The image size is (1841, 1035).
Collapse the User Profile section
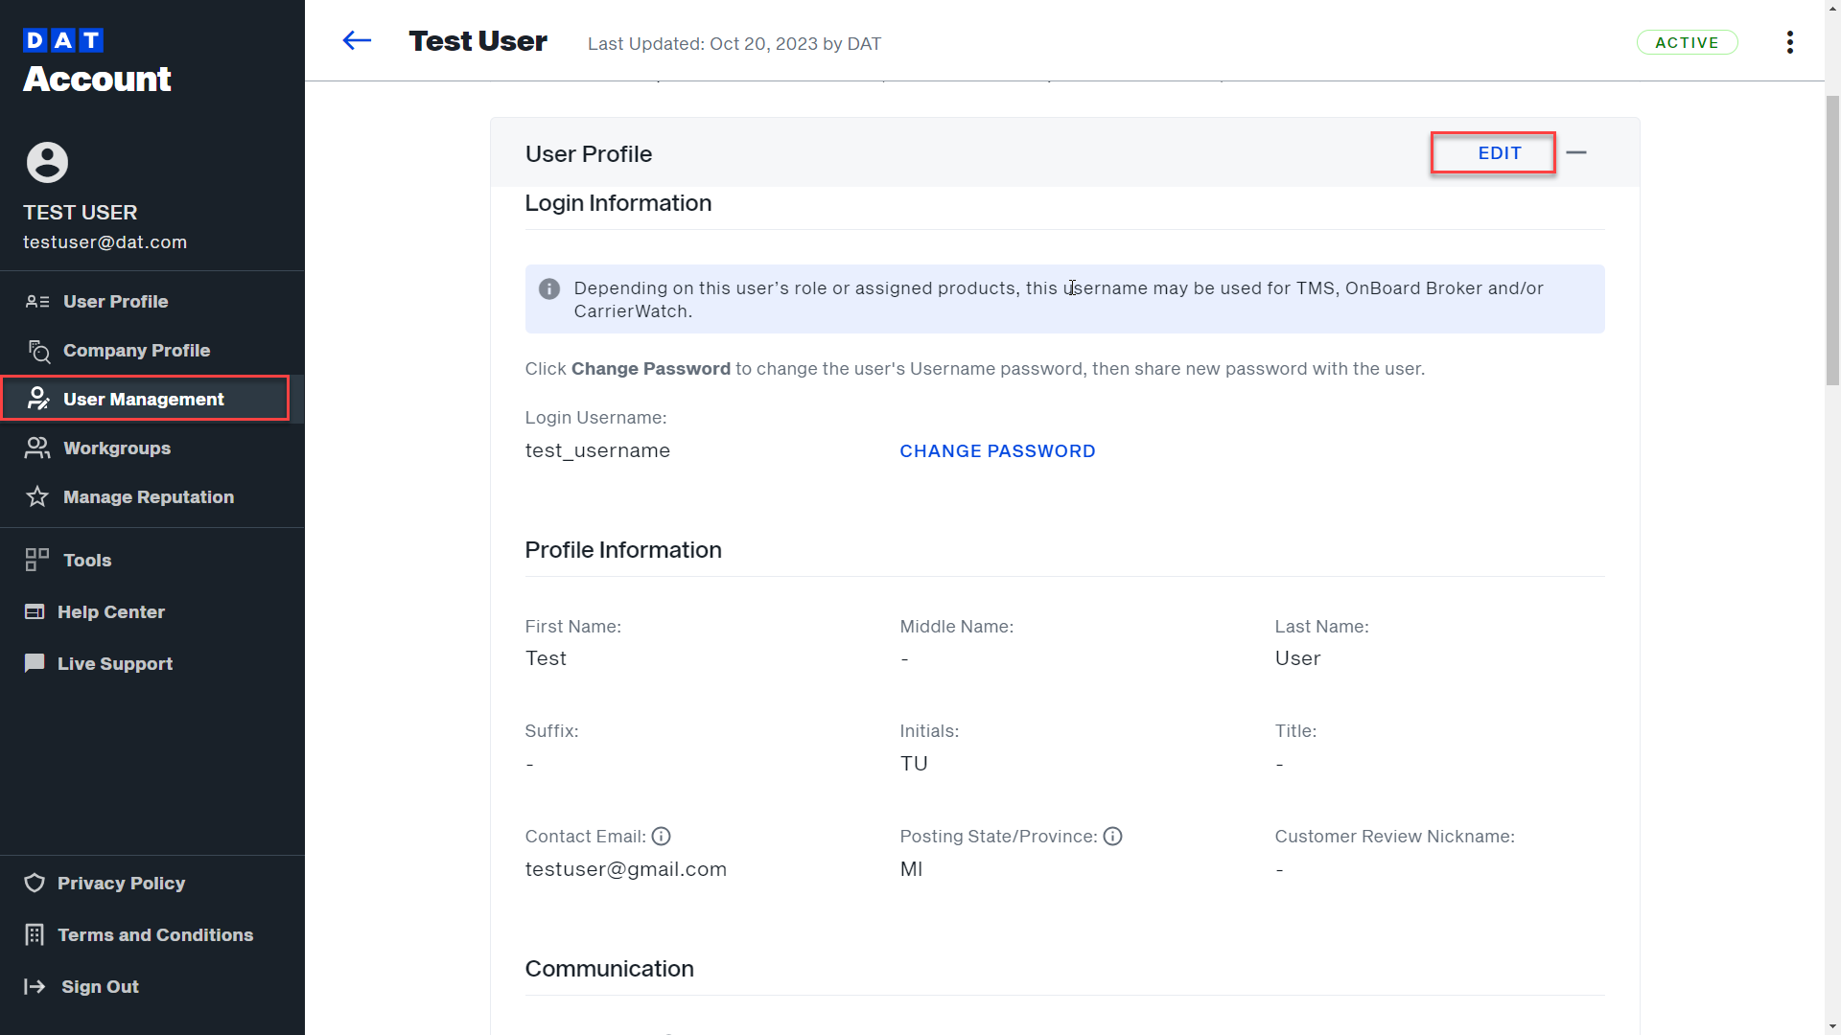[x=1577, y=152]
